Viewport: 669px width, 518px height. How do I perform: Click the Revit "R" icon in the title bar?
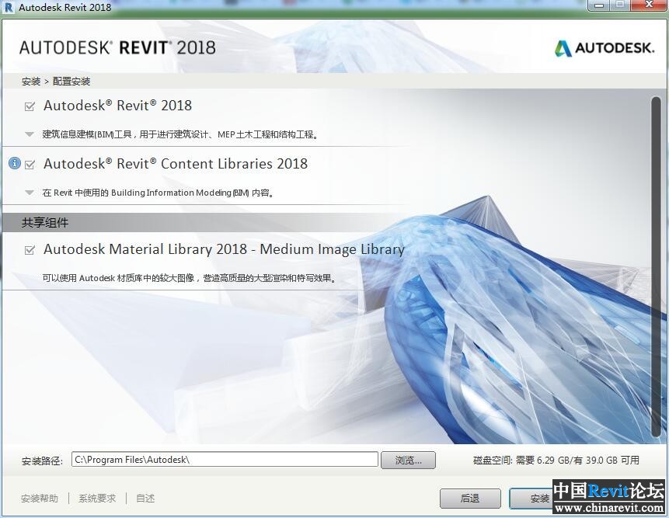[x=9, y=7]
